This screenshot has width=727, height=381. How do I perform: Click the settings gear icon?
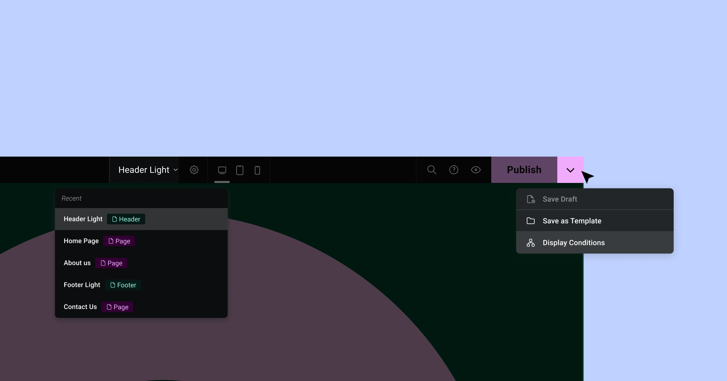pyautogui.click(x=194, y=170)
